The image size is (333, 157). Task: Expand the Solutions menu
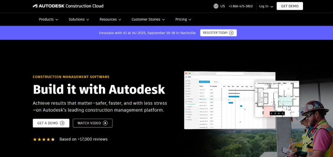pos(79,19)
